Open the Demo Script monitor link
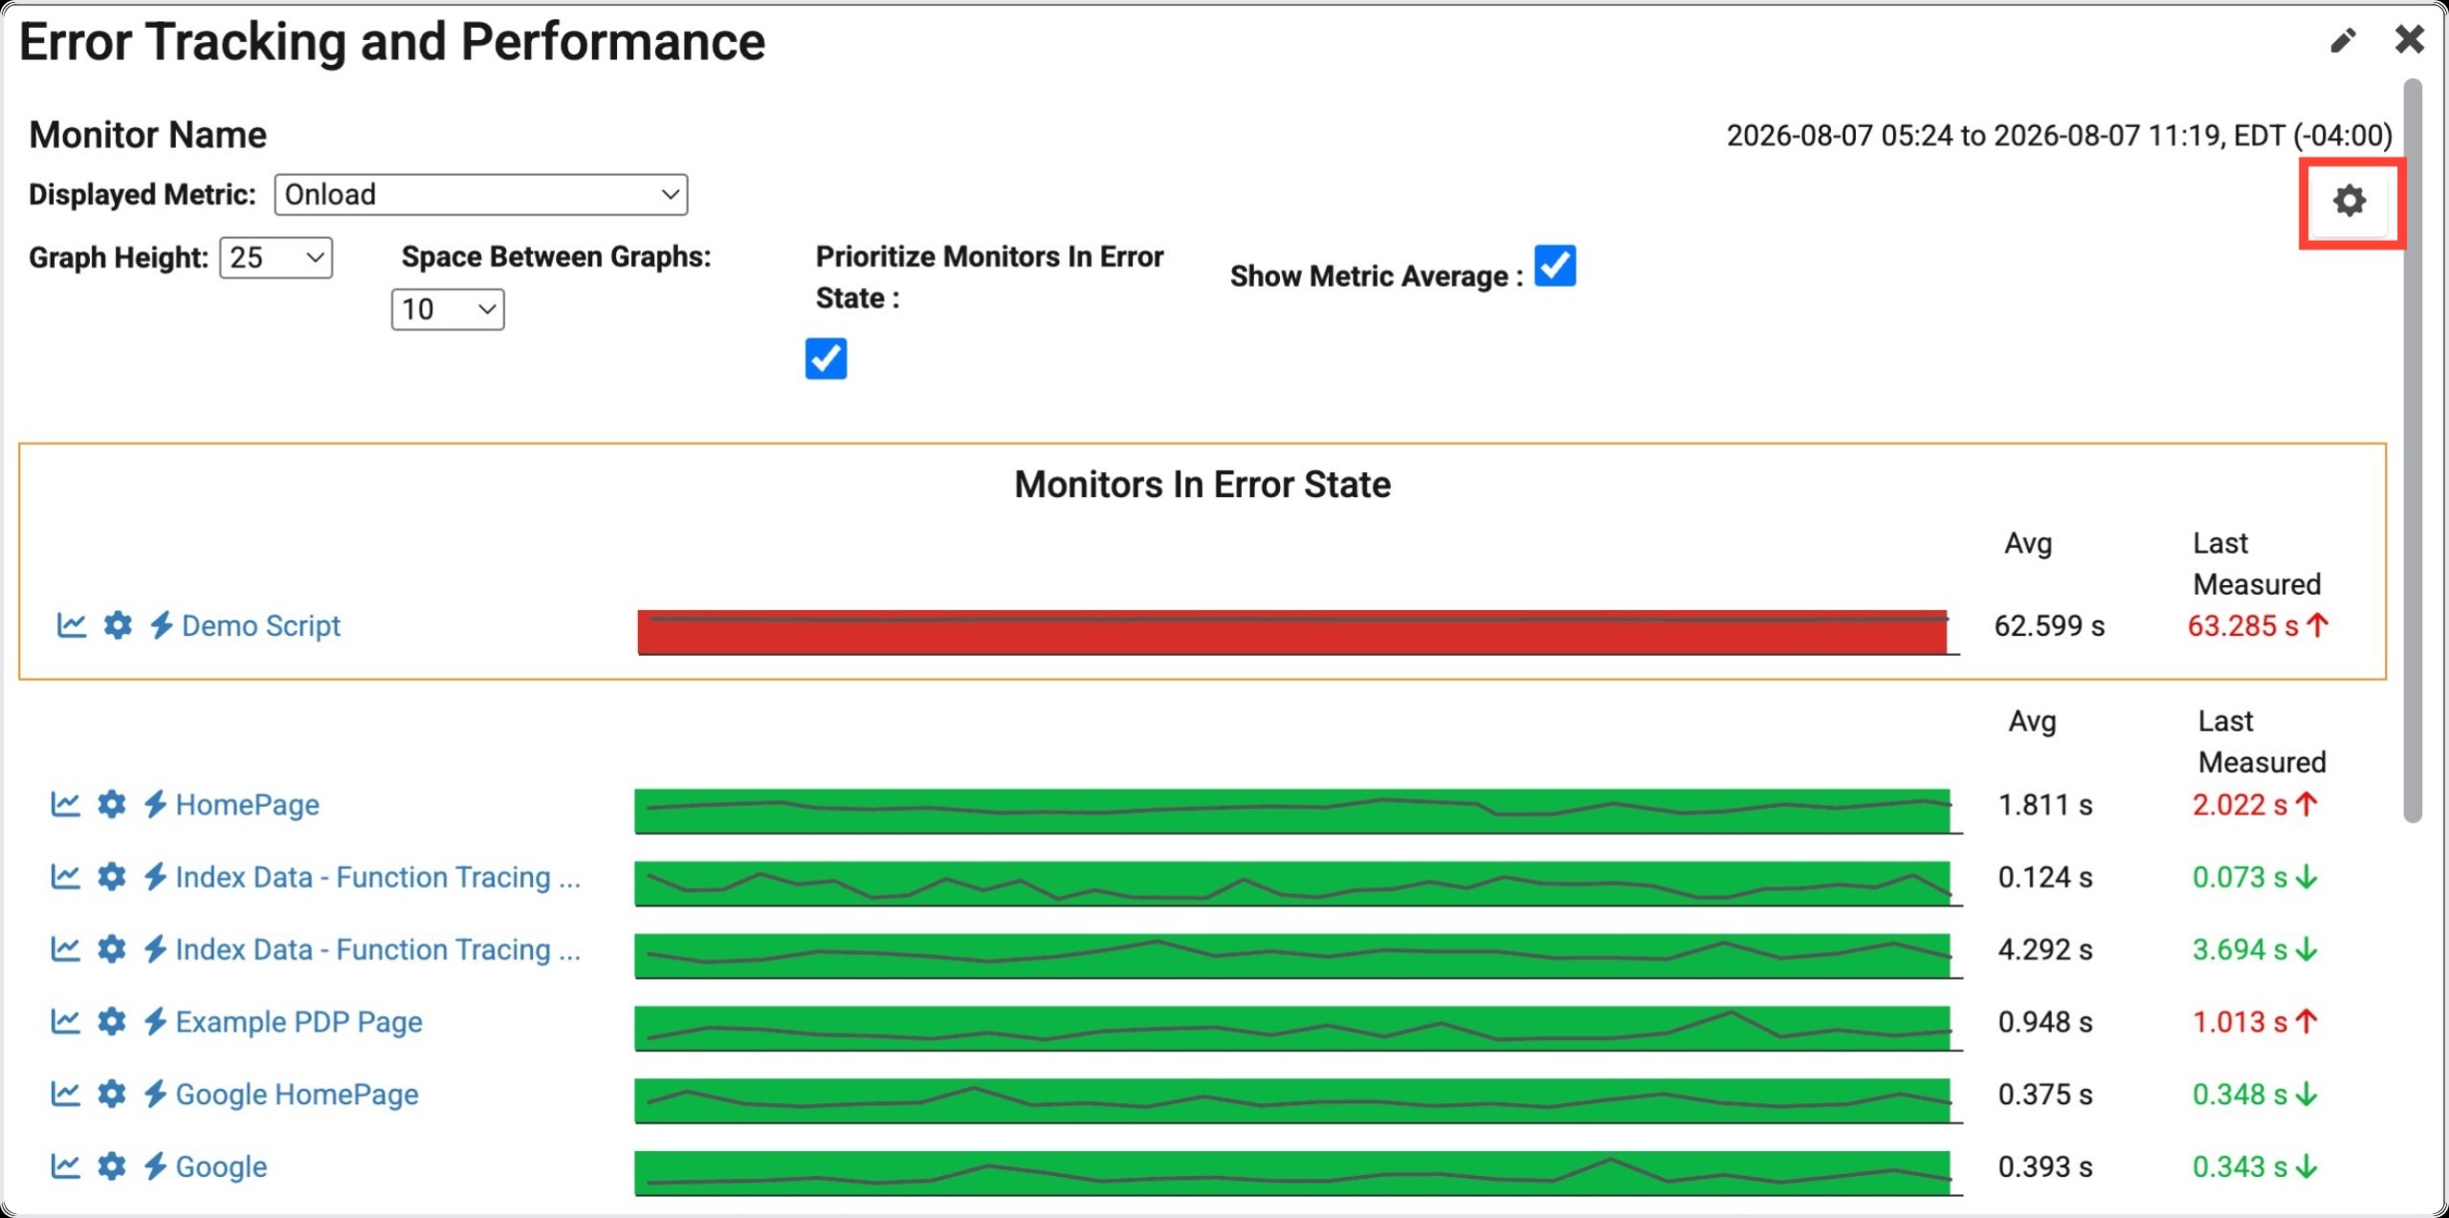The width and height of the screenshot is (2449, 1218). click(261, 626)
